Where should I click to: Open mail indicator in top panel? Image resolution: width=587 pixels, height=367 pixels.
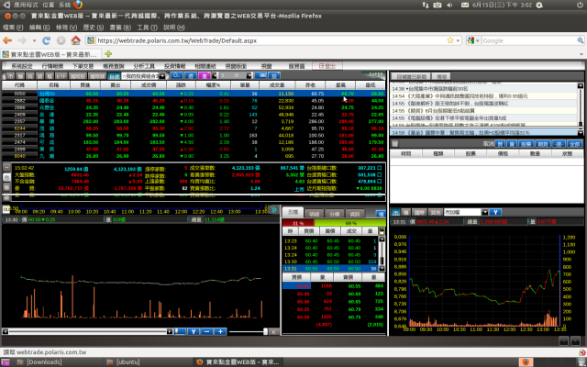tap(465, 5)
